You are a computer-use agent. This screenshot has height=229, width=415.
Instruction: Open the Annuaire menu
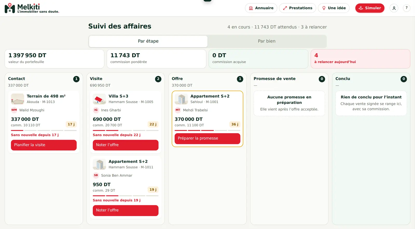click(261, 8)
